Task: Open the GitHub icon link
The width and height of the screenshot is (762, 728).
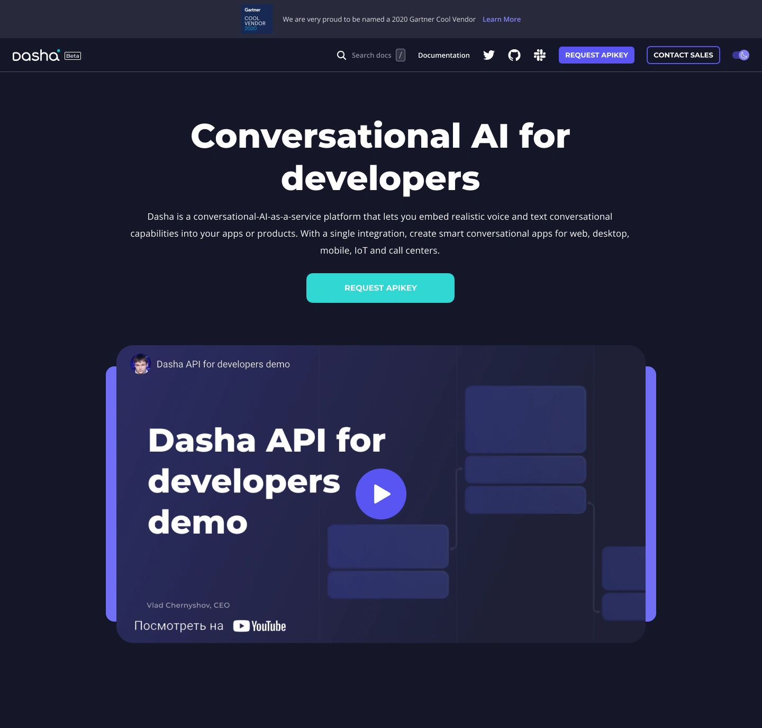Action: [x=514, y=55]
